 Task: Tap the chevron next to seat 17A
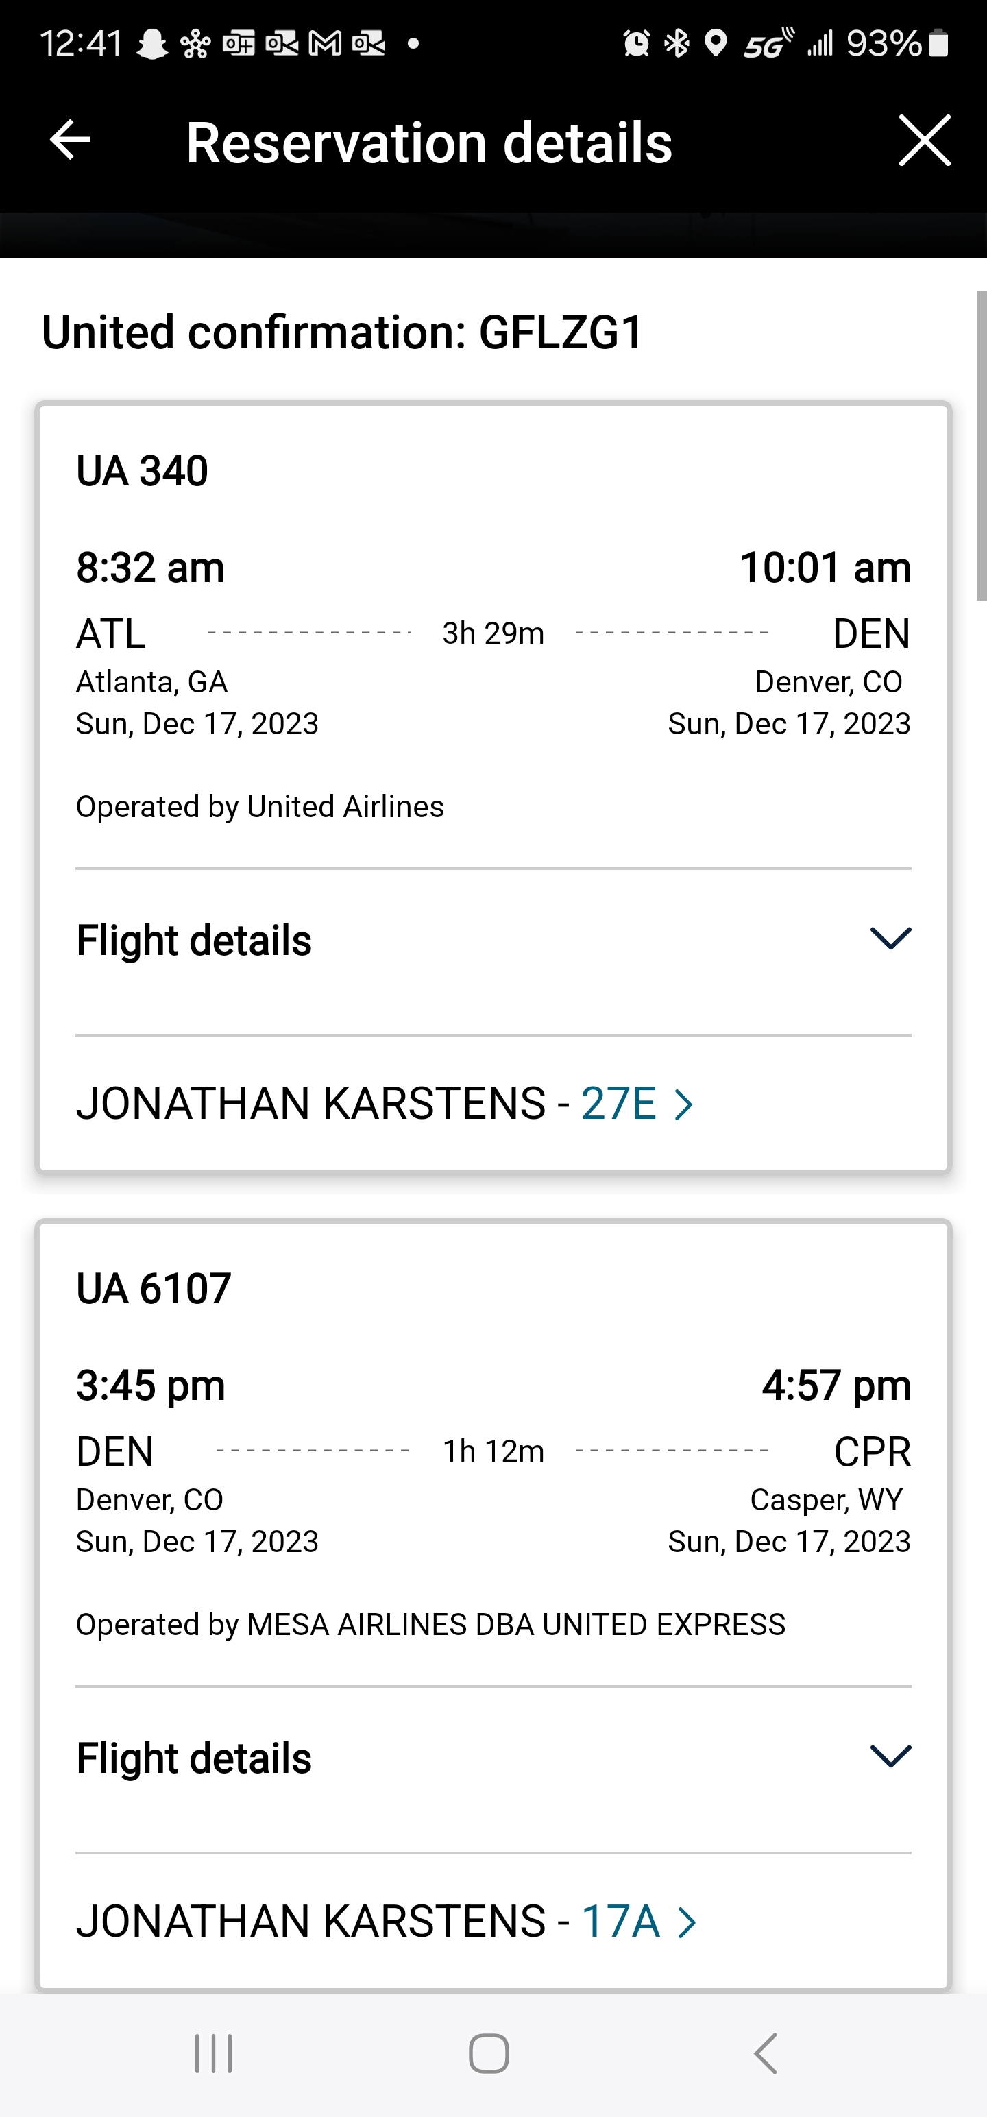coord(687,1922)
